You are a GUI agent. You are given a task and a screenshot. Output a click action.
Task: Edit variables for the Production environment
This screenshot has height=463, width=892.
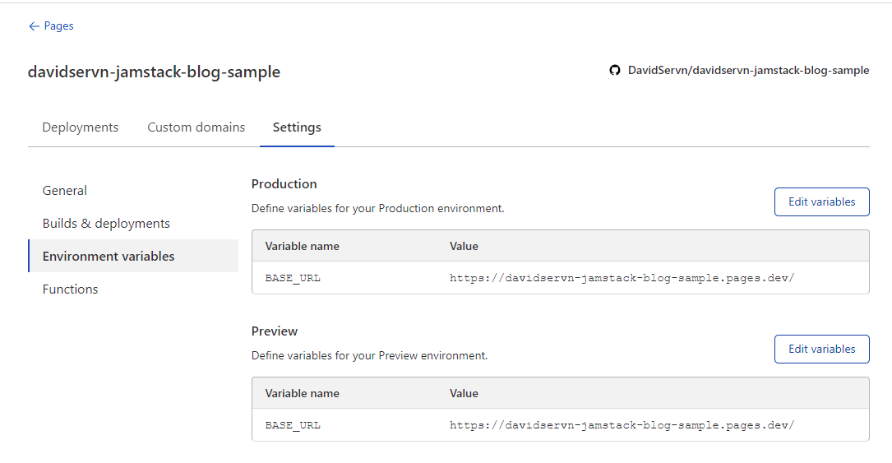coord(821,202)
